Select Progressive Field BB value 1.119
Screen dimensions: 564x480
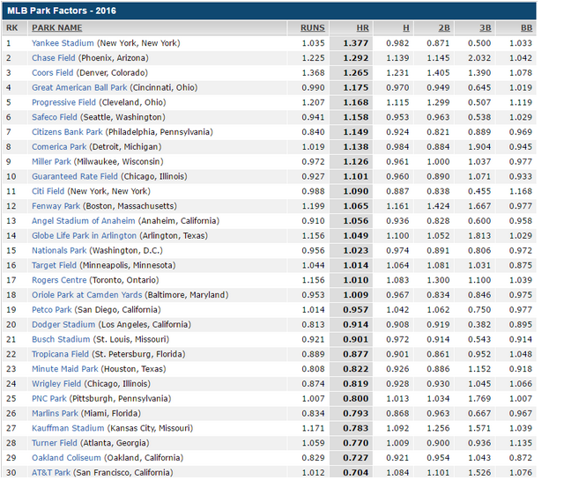tap(521, 102)
